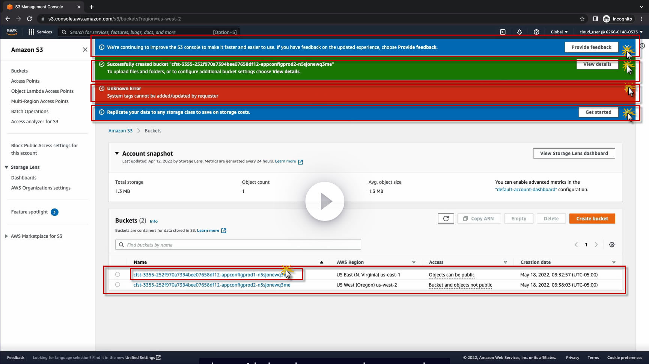Open the help question mark icon

point(536,32)
